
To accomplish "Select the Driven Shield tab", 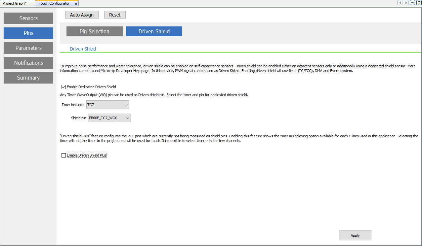I will (154, 31).
